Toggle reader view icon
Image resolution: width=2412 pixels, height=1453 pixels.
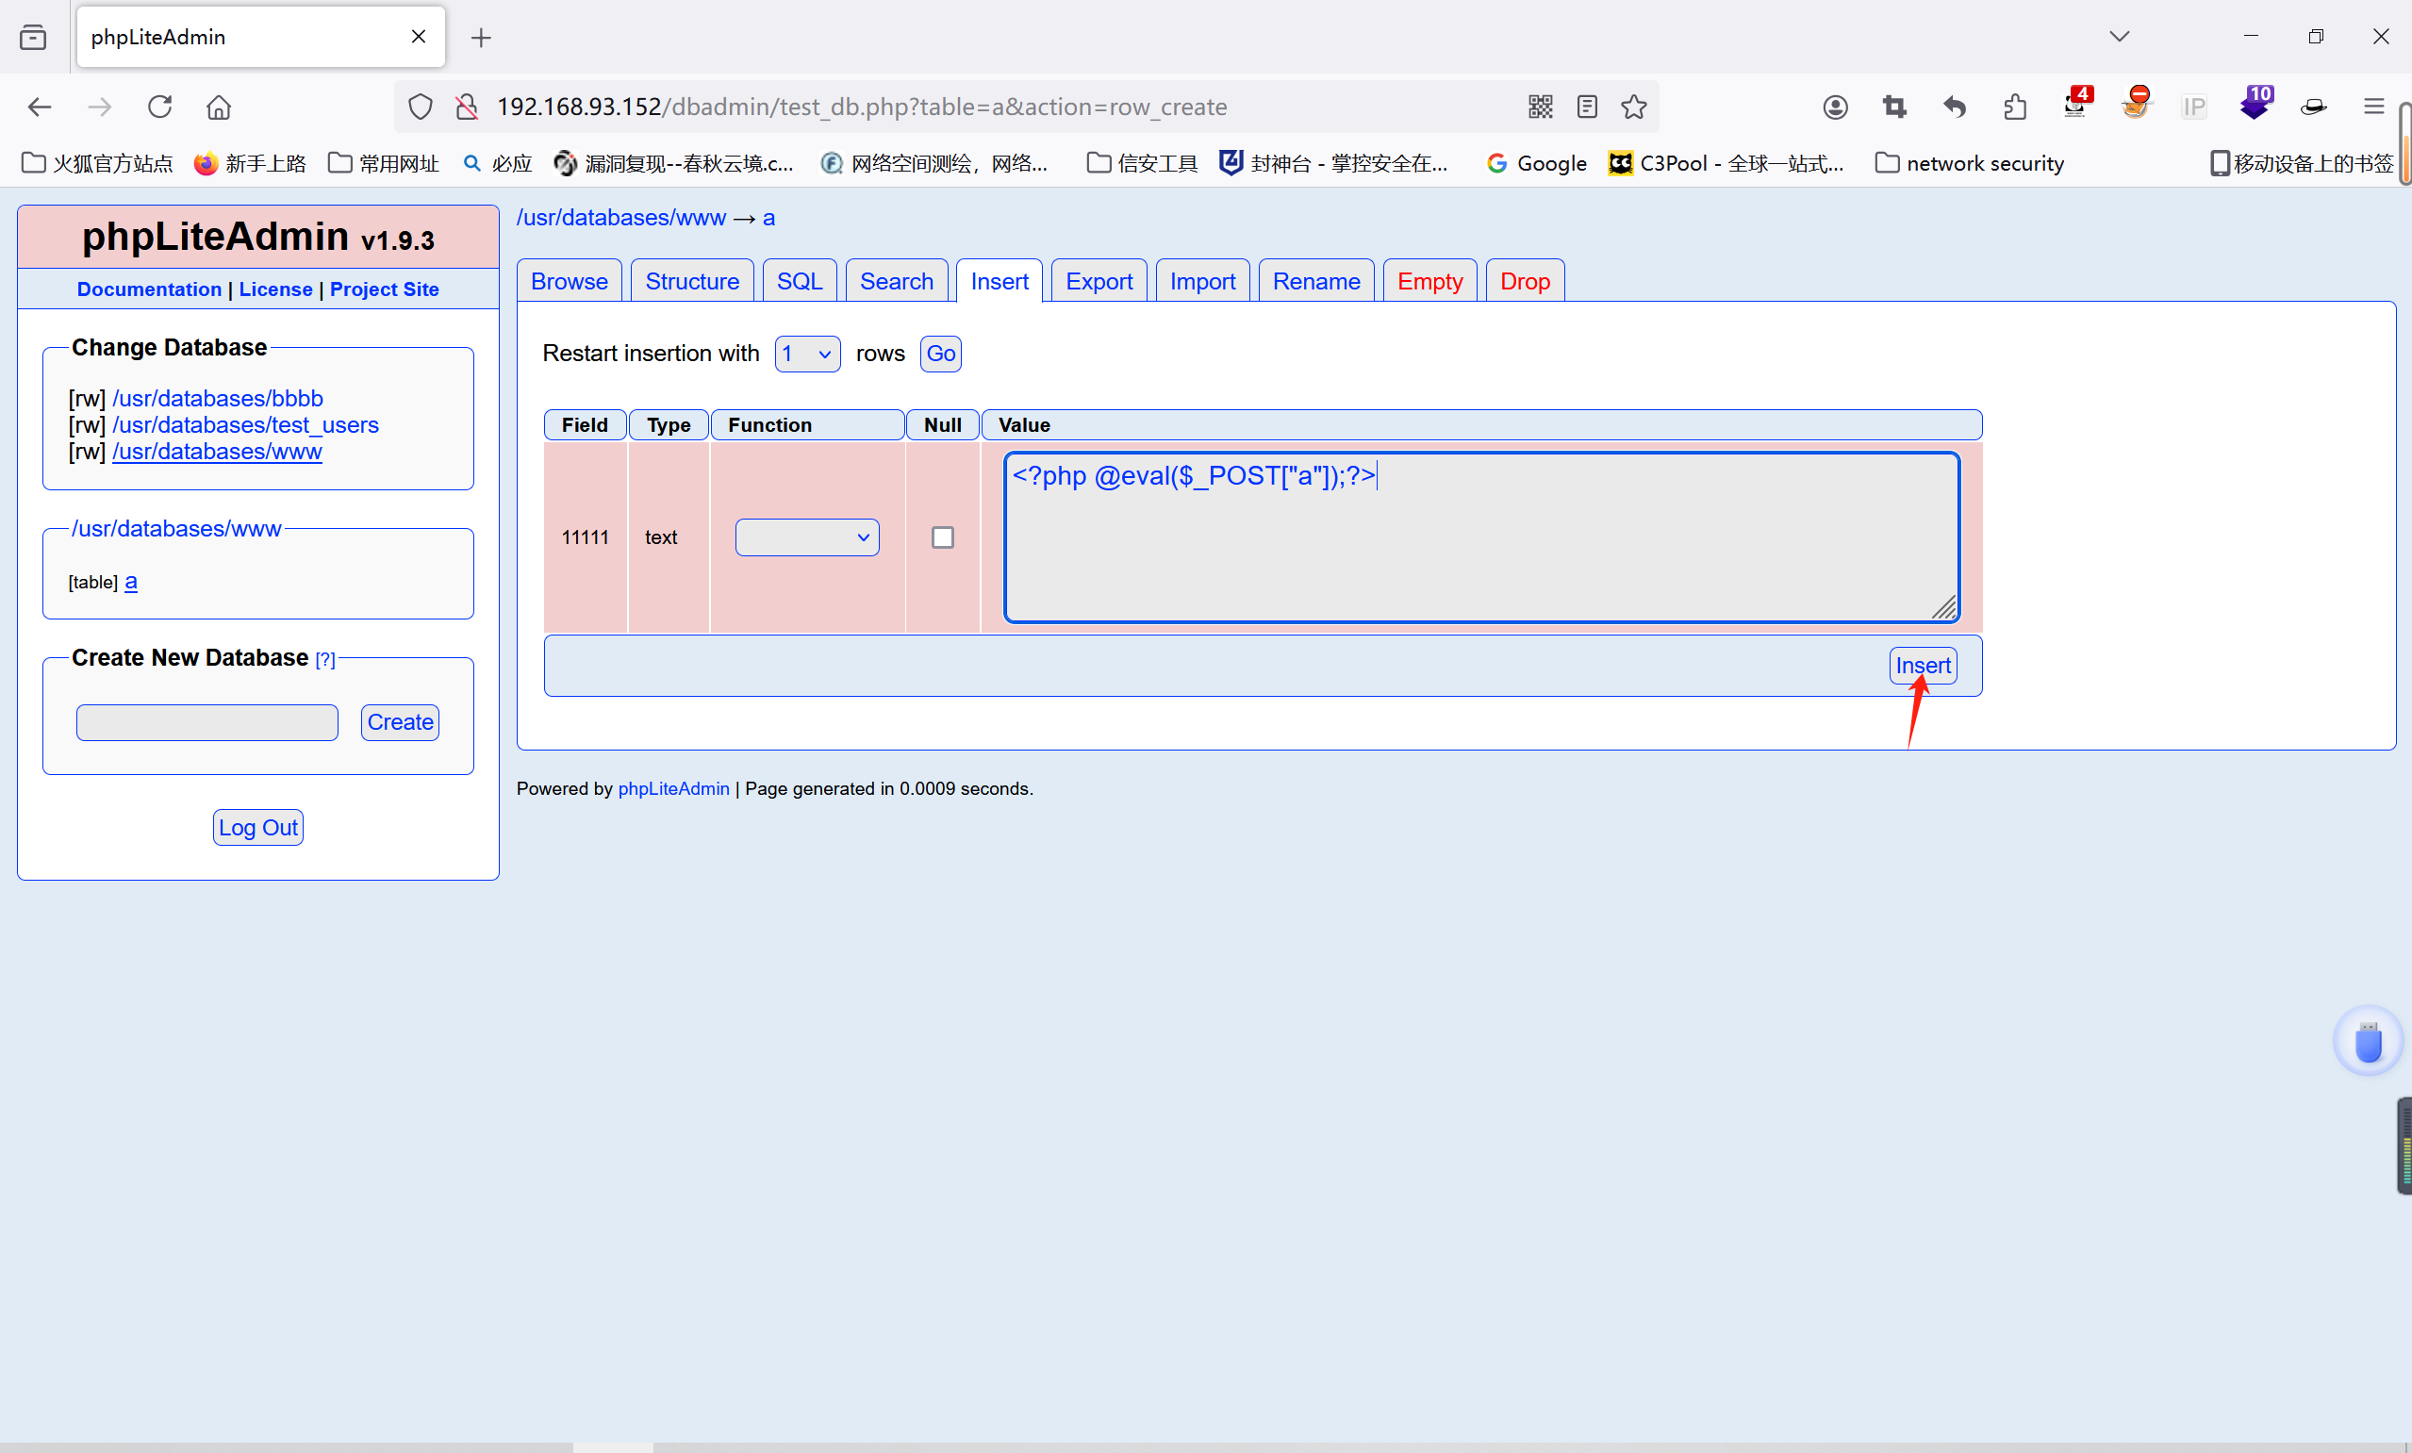[1587, 107]
